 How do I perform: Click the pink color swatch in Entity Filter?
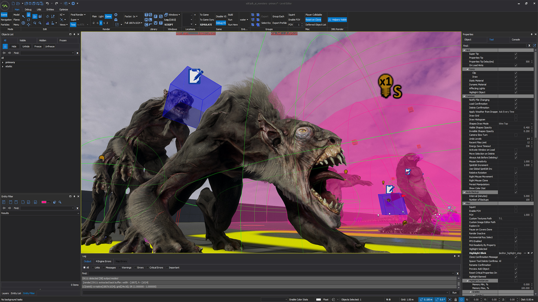click(x=44, y=202)
